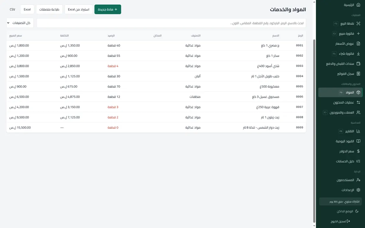Viewport: 365px width, 228px height.
Task: Click the اشتراك سنوي subscription badge
Action: (x=340, y=202)
